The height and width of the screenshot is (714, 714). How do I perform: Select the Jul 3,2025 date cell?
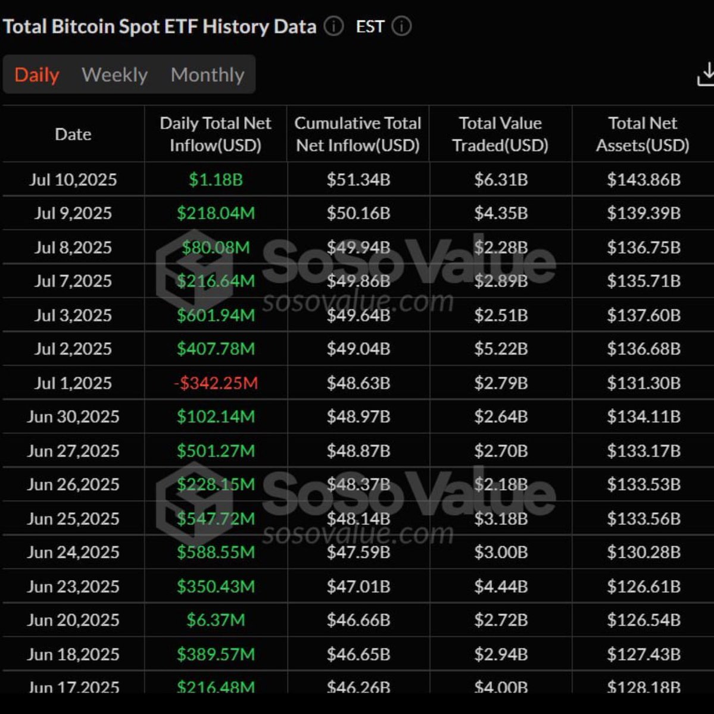tap(73, 315)
